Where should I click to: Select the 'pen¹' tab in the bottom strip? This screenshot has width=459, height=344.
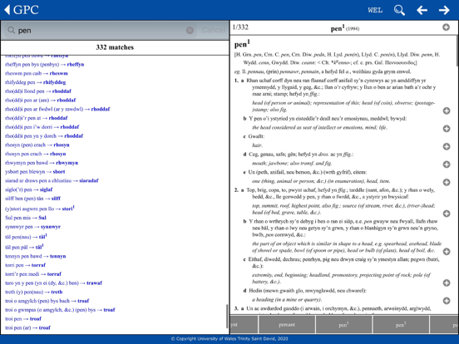click(x=343, y=325)
